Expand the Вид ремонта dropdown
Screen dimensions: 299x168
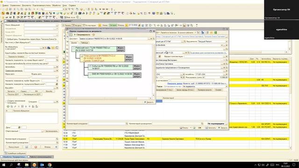(226, 42)
